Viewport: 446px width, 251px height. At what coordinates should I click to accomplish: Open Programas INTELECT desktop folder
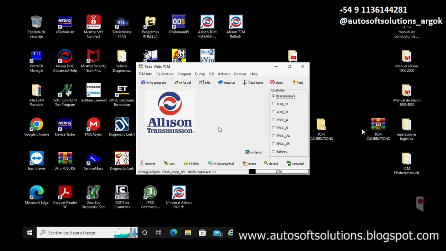[x=150, y=27]
